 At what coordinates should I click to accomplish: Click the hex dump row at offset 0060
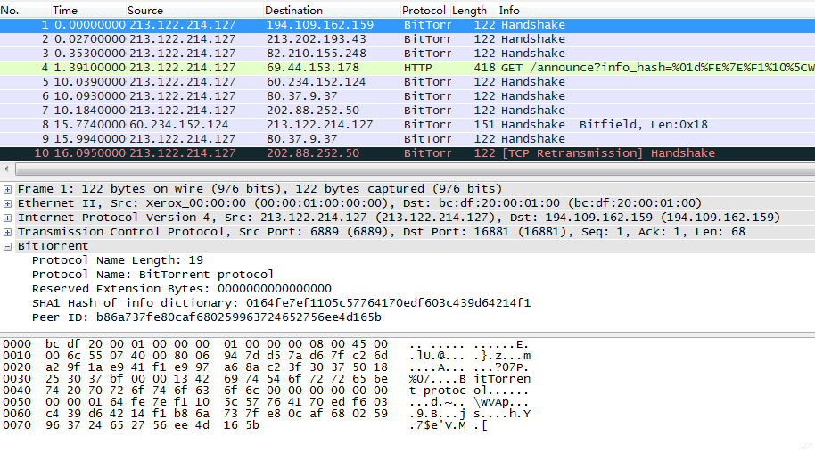click(267, 414)
